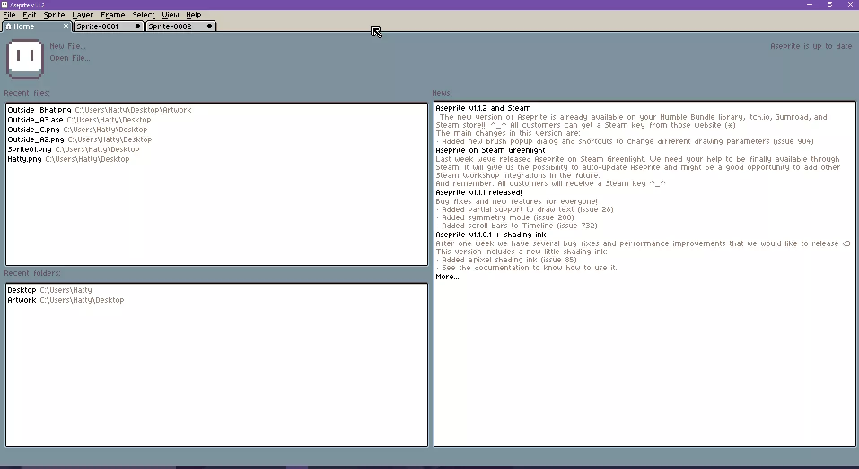Open recent file Outside_BHat.png
Viewport: 859px width, 469px height.
pyautogui.click(x=39, y=110)
